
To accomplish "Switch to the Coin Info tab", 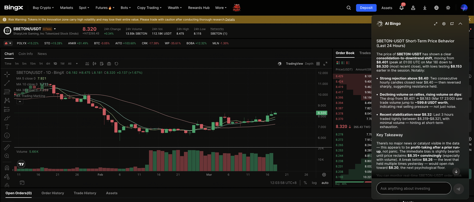I will pos(26,54).
